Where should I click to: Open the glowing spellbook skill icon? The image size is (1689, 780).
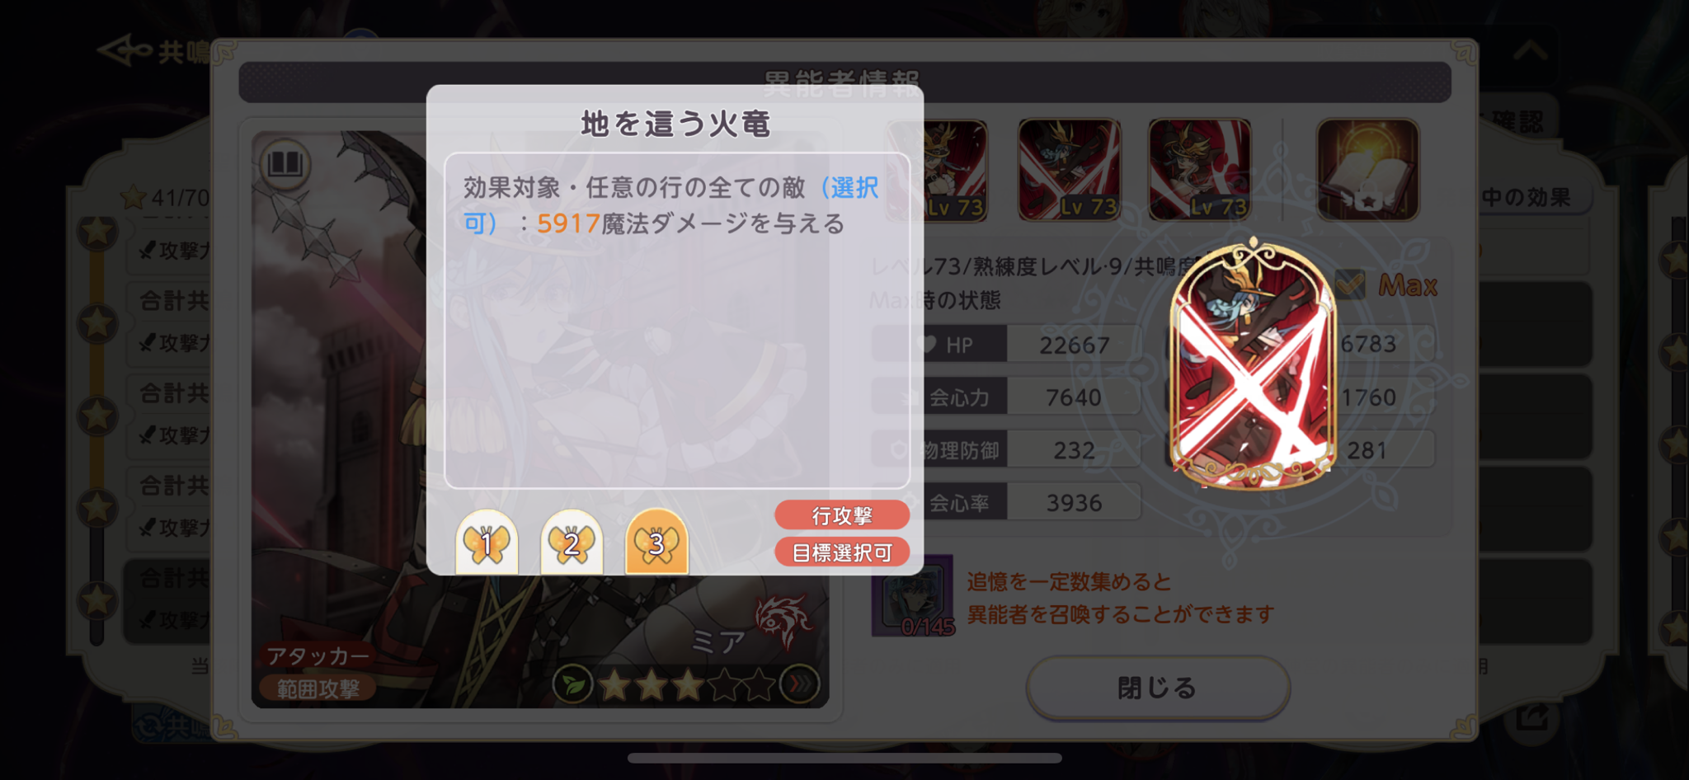click(1367, 170)
